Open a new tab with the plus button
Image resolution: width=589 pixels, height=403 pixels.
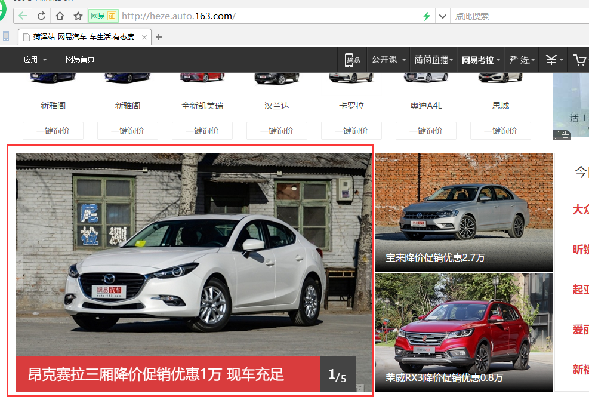pos(159,37)
